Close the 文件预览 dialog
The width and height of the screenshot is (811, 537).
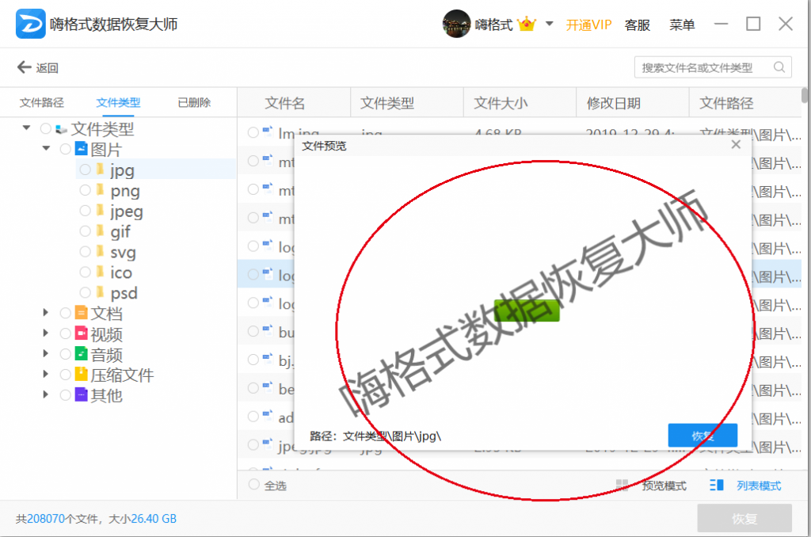[x=736, y=145]
